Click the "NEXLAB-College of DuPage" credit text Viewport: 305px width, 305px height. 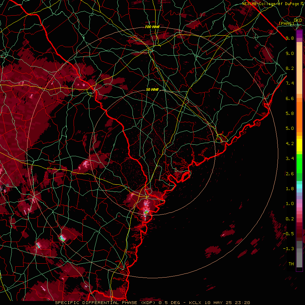click(x=271, y=4)
